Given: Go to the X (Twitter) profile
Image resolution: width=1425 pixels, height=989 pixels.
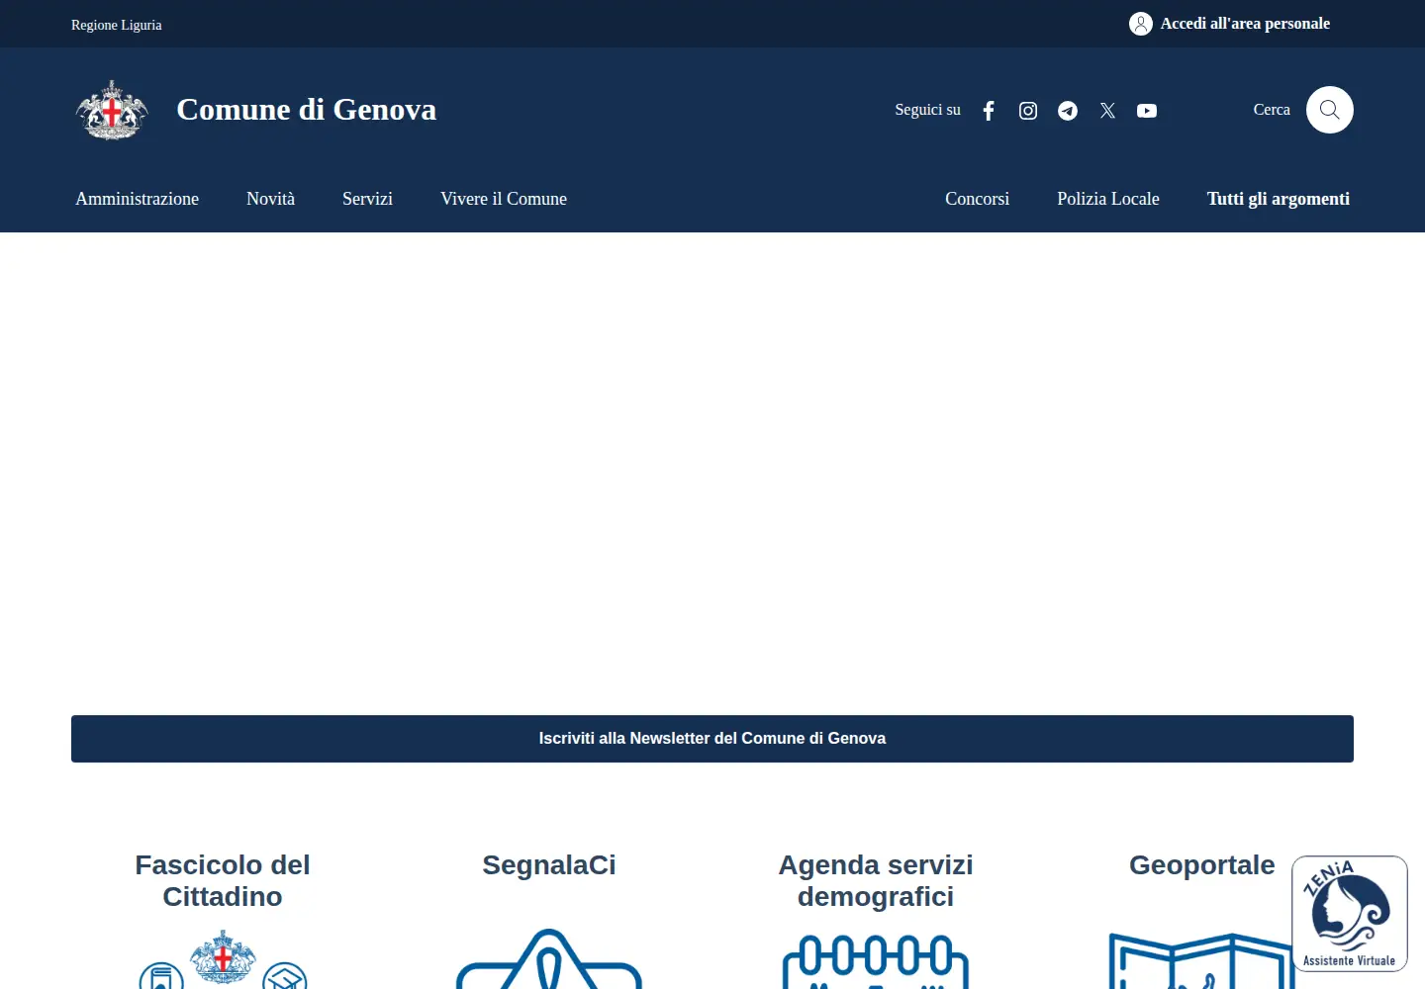Looking at the screenshot, I should coord(1107,111).
